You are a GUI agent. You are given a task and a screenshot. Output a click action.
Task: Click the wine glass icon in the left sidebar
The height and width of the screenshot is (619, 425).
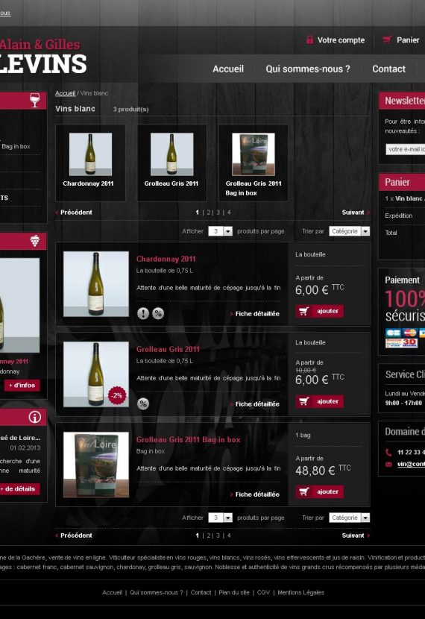point(35,100)
